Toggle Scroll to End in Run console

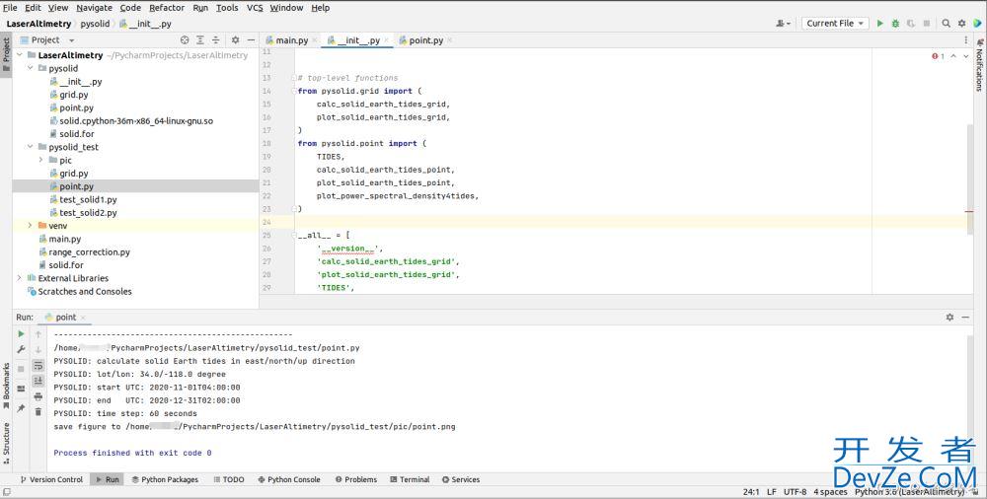38,380
